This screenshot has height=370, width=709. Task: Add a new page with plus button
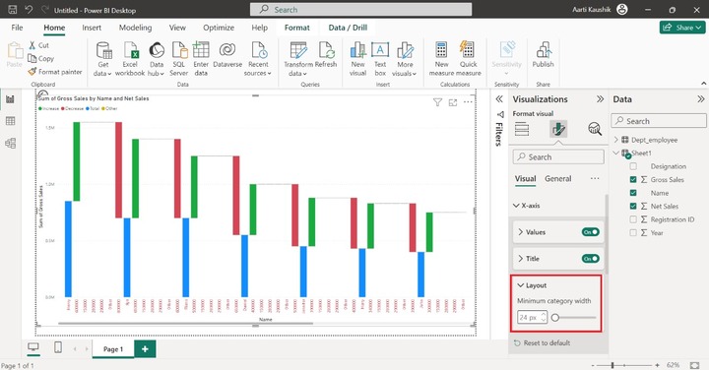[145, 348]
